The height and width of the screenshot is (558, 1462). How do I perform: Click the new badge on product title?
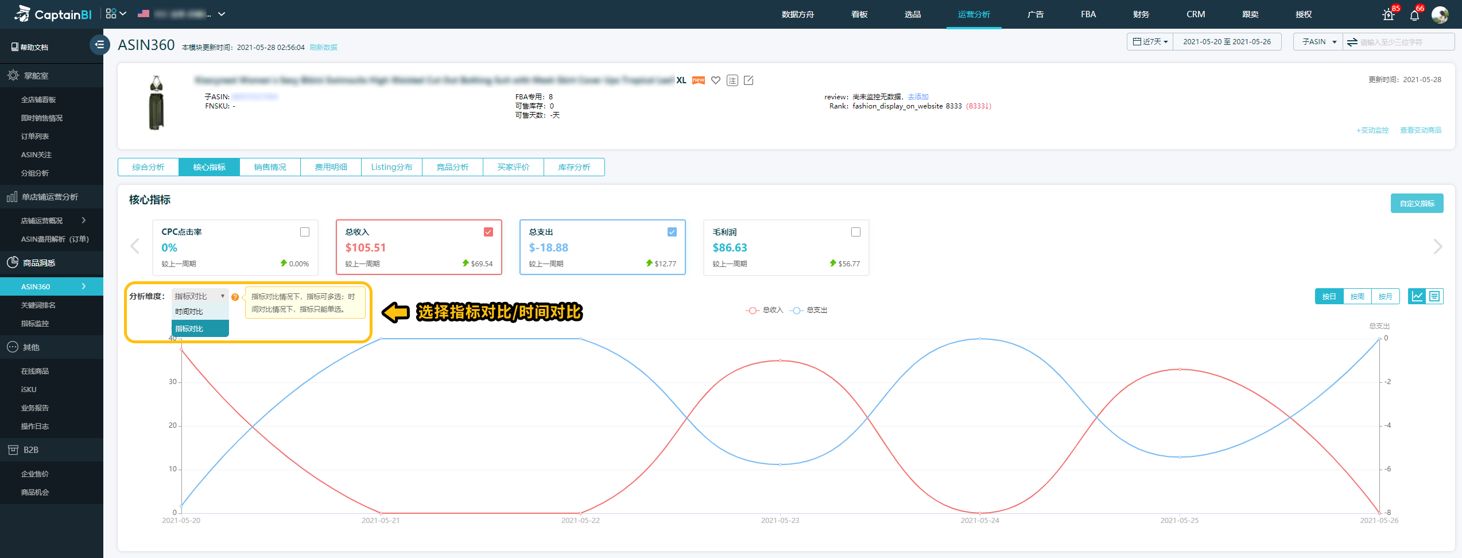coord(698,80)
